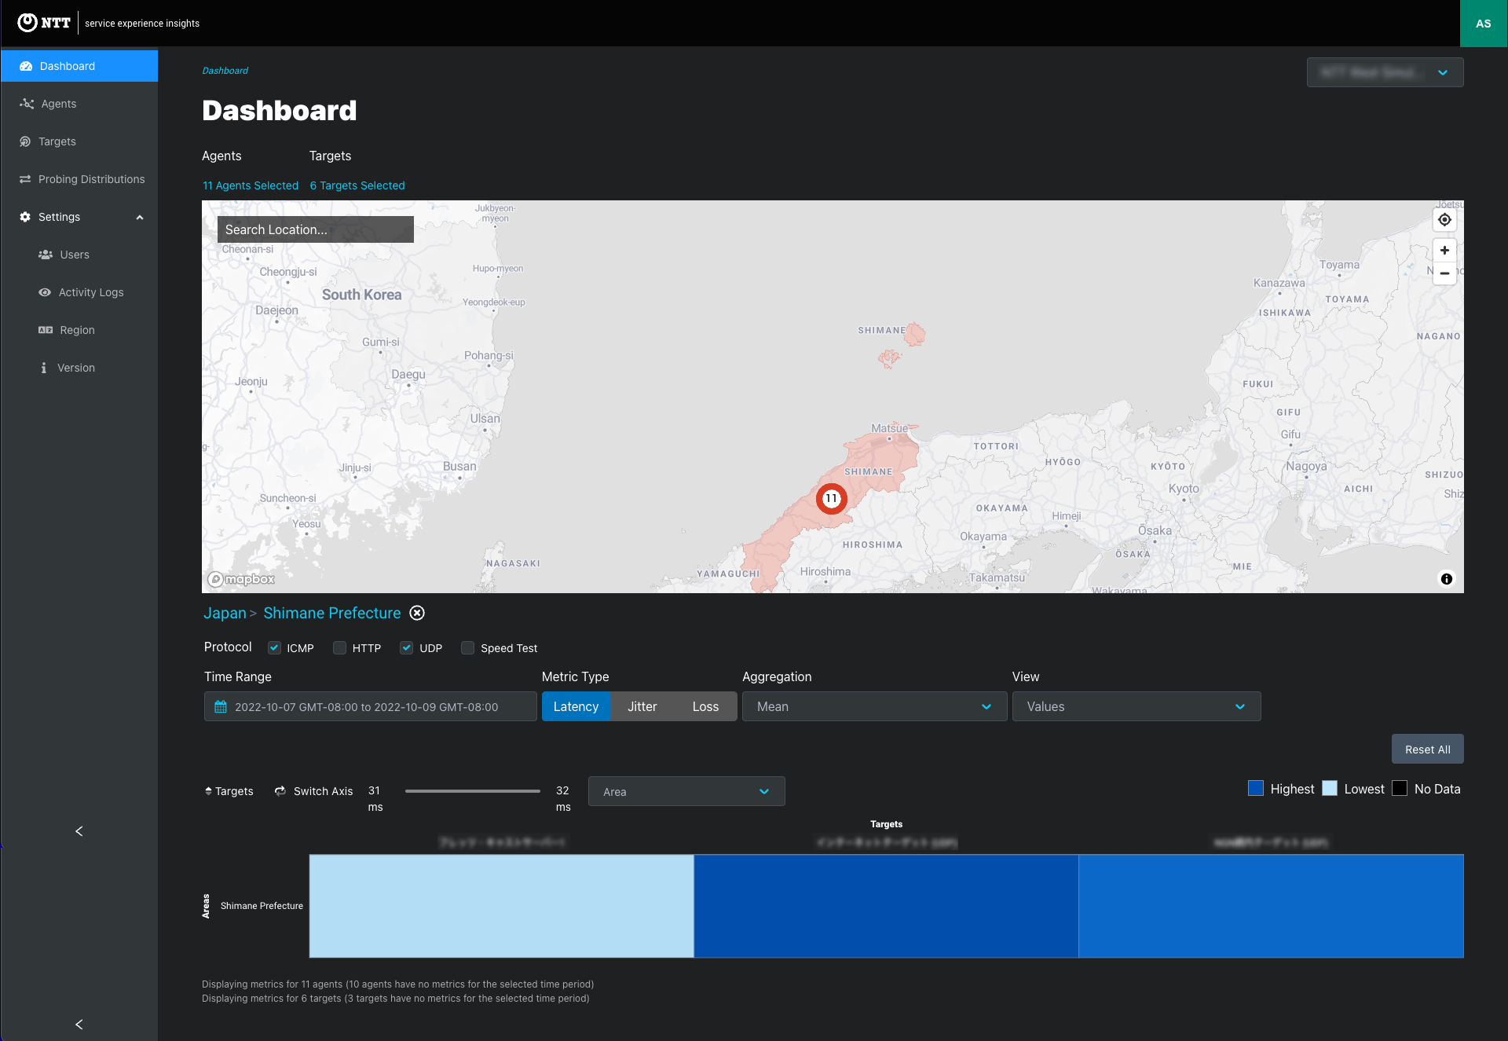Open map attribution info icon

[1446, 579]
